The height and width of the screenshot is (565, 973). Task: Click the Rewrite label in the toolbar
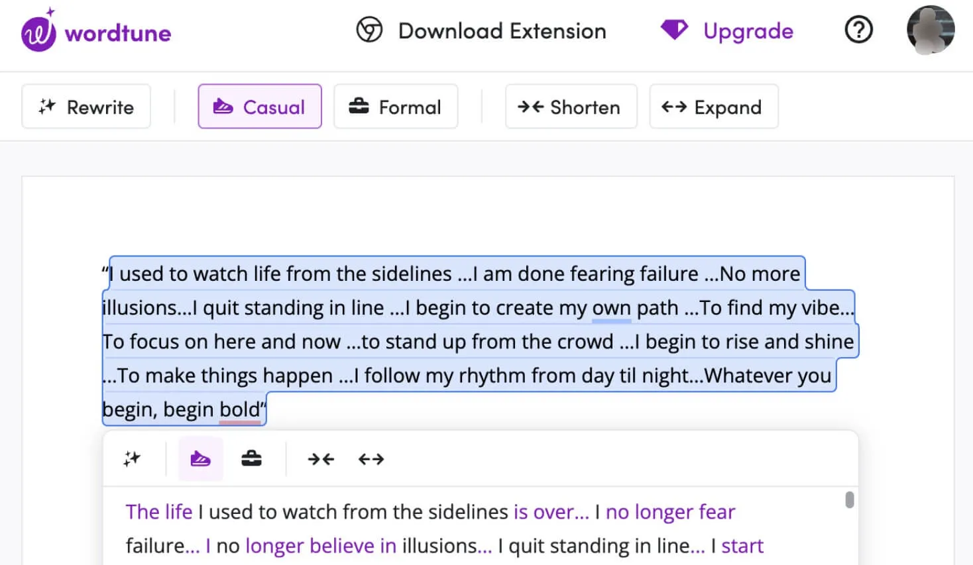point(99,107)
